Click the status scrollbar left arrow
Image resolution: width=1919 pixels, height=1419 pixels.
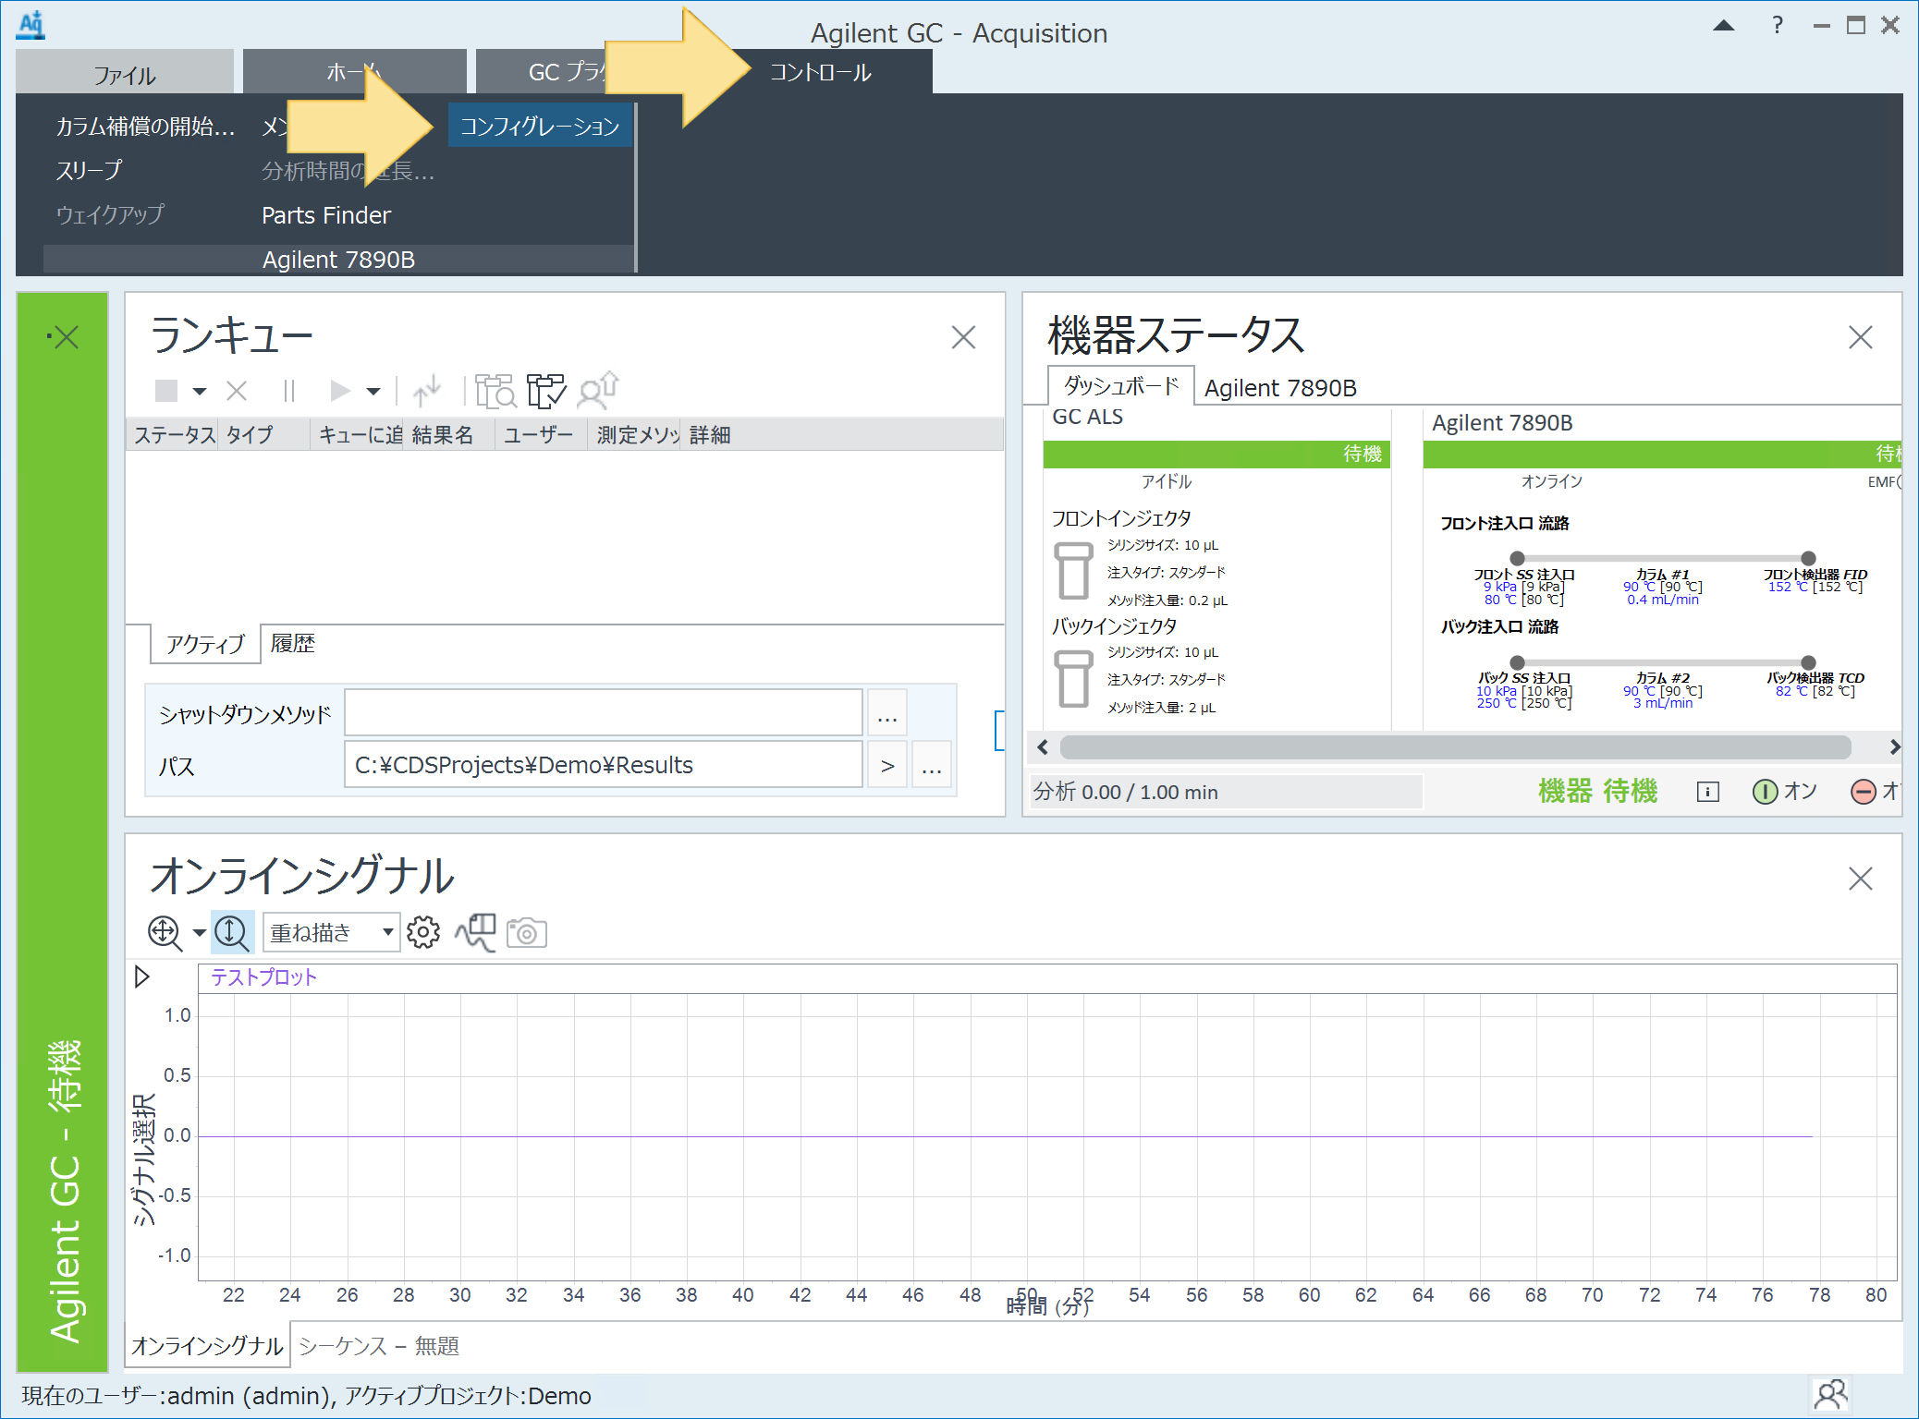[1044, 746]
